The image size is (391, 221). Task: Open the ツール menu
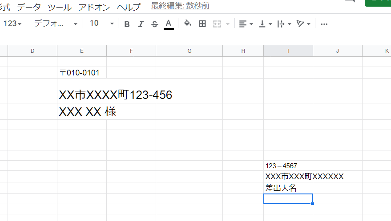60,7
